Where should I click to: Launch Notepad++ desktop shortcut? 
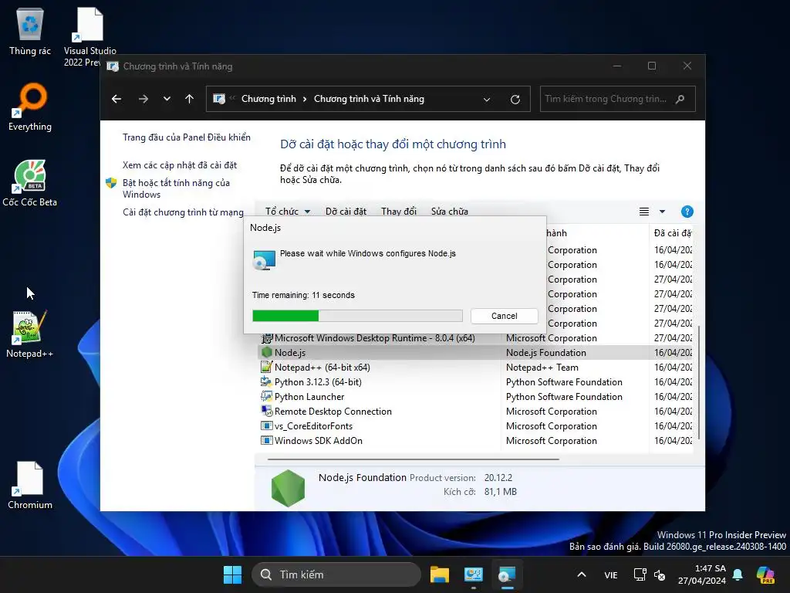click(30, 334)
